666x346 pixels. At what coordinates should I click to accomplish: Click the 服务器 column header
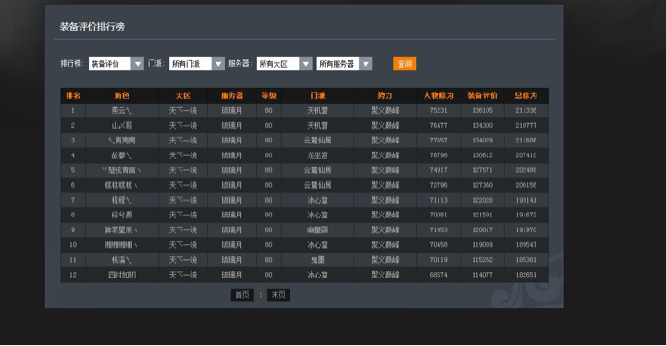coord(232,95)
